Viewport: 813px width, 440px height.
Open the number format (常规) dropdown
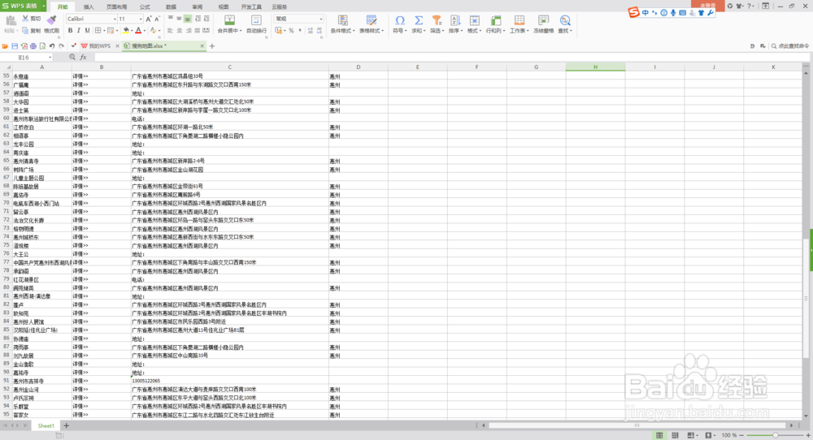click(321, 19)
